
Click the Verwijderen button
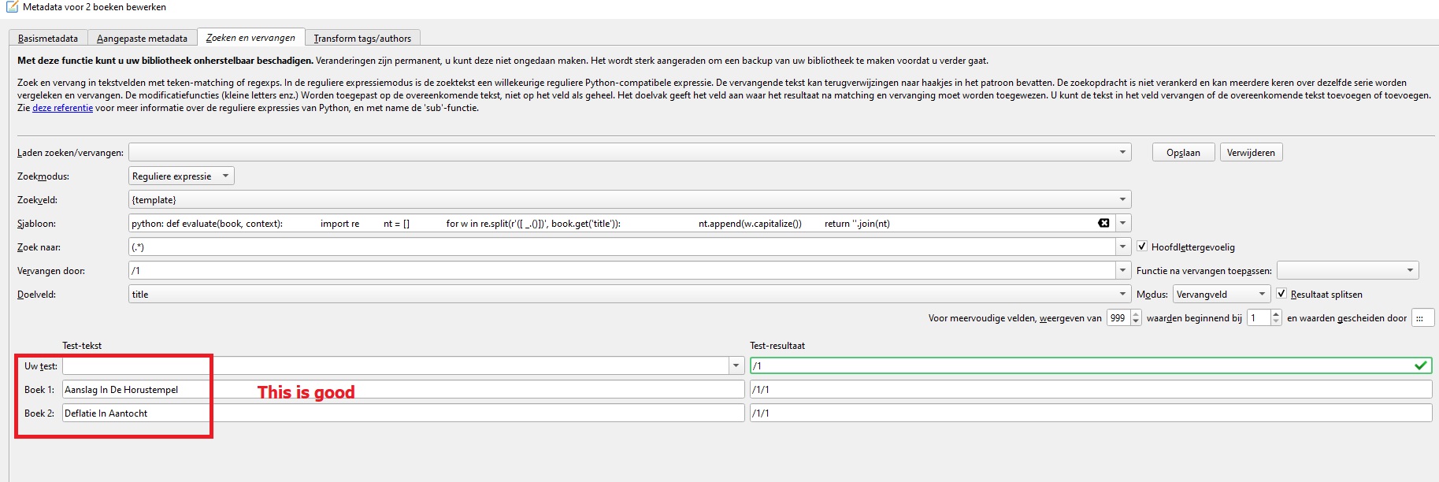pyautogui.click(x=1251, y=152)
